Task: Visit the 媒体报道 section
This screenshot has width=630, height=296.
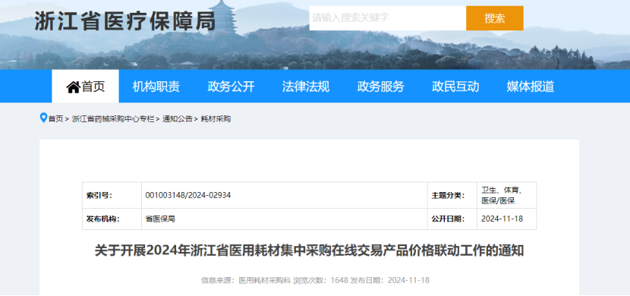Action: [531, 87]
